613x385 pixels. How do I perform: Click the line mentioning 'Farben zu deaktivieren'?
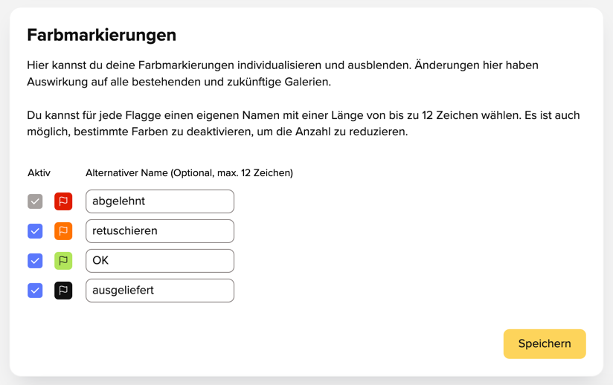(x=217, y=132)
